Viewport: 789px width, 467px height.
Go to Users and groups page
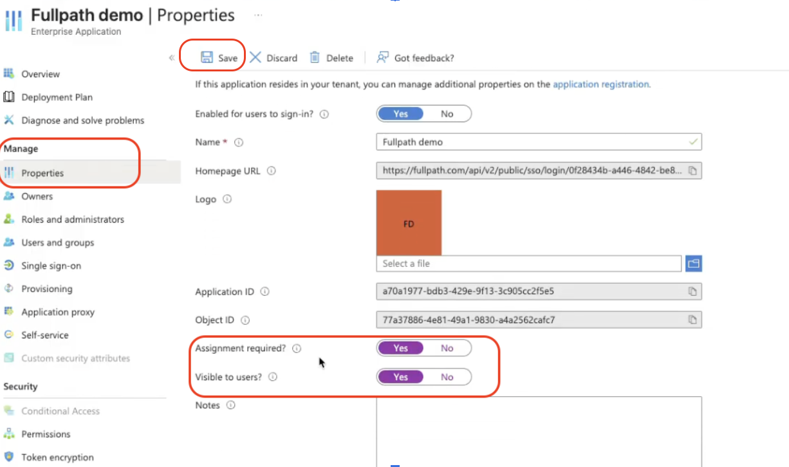click(57, 243)
